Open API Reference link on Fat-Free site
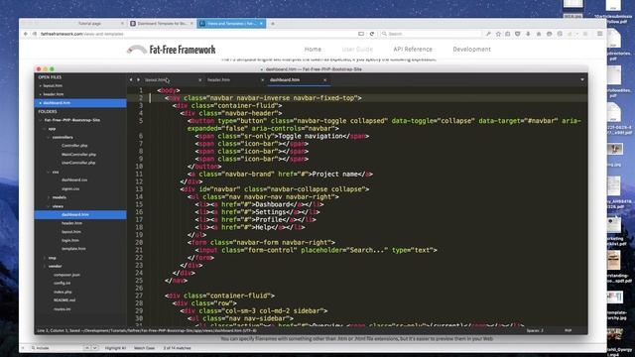This screenshot has width=635, height=357. click(x=413, y=49)
